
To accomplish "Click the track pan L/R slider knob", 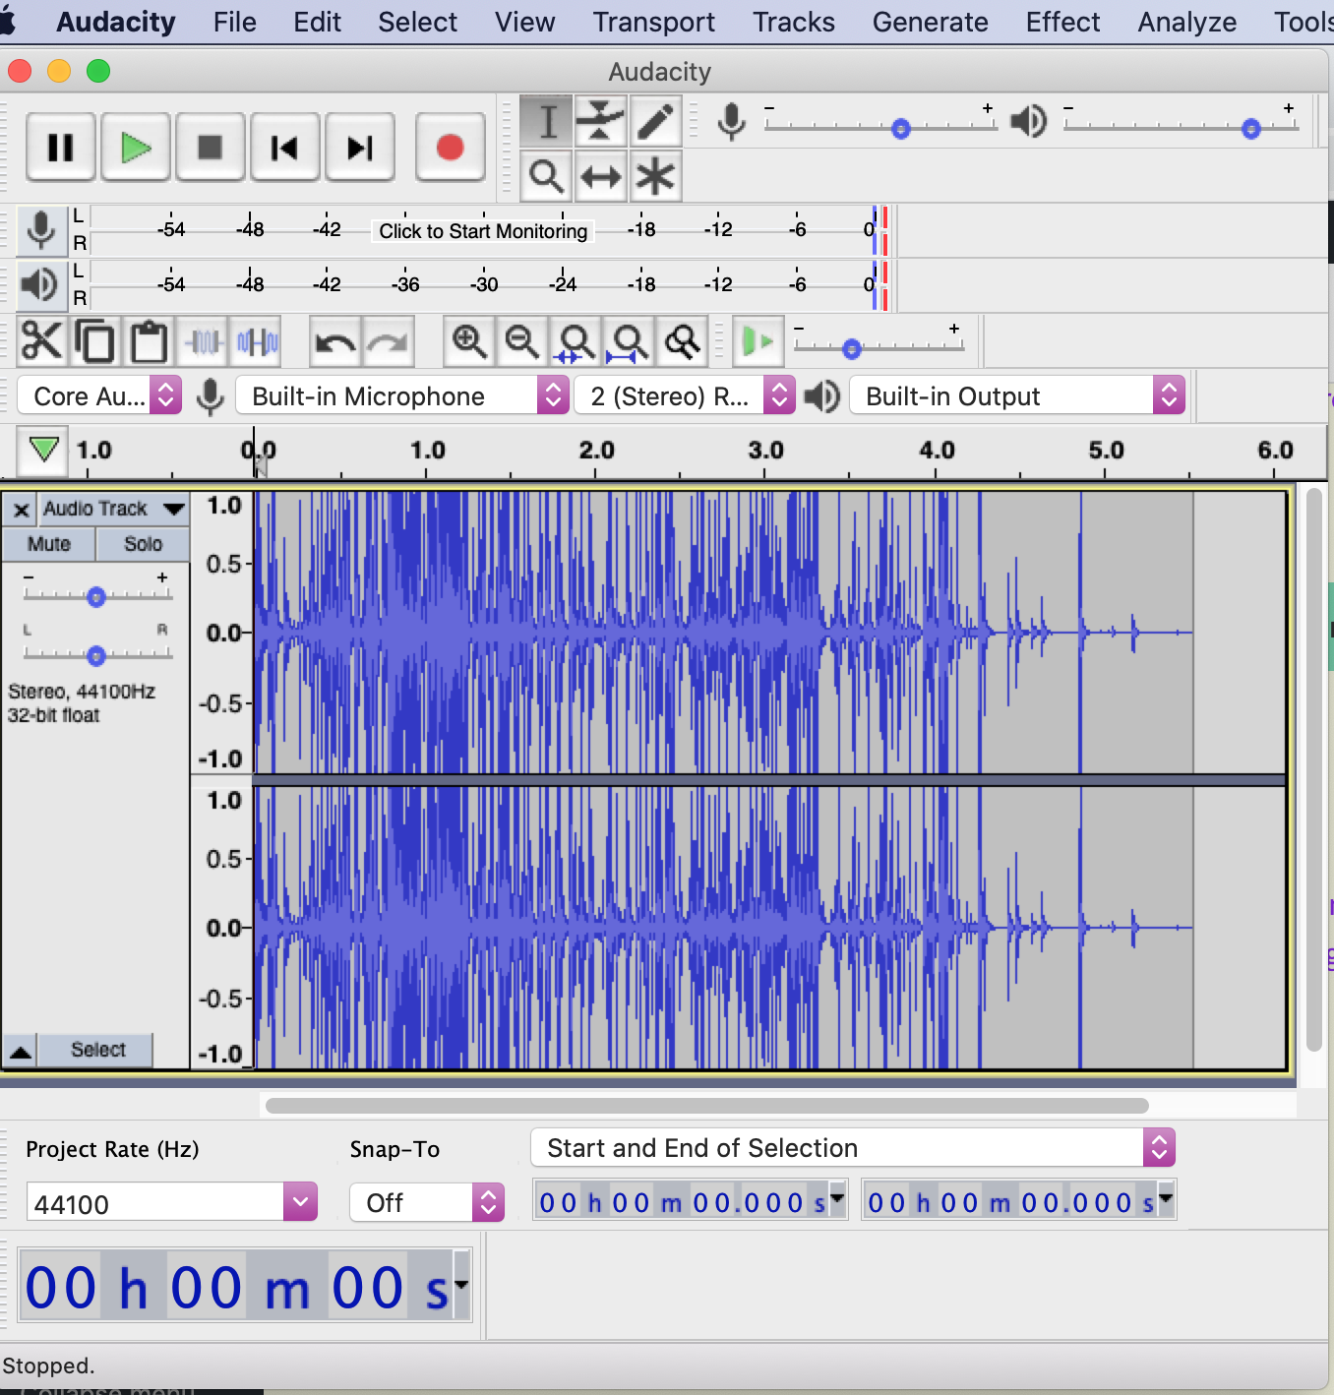I will click(x=96, y=656).
